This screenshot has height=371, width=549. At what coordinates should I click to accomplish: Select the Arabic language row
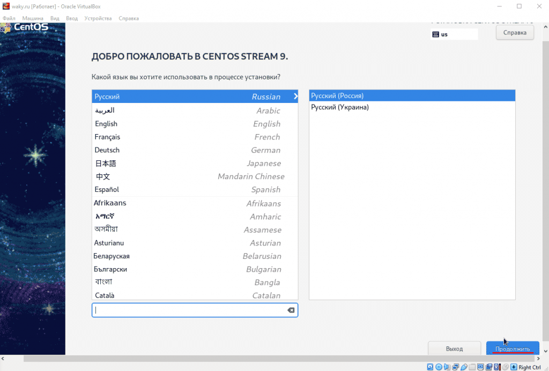pyautogui.click(x=195, y=110)
